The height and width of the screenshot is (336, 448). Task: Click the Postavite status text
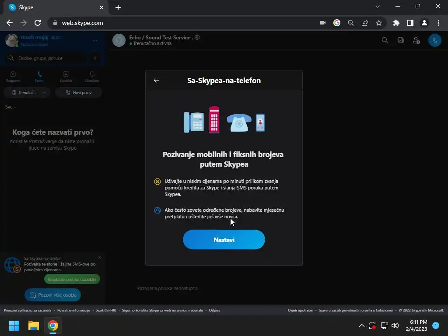[x=34, y=44]
